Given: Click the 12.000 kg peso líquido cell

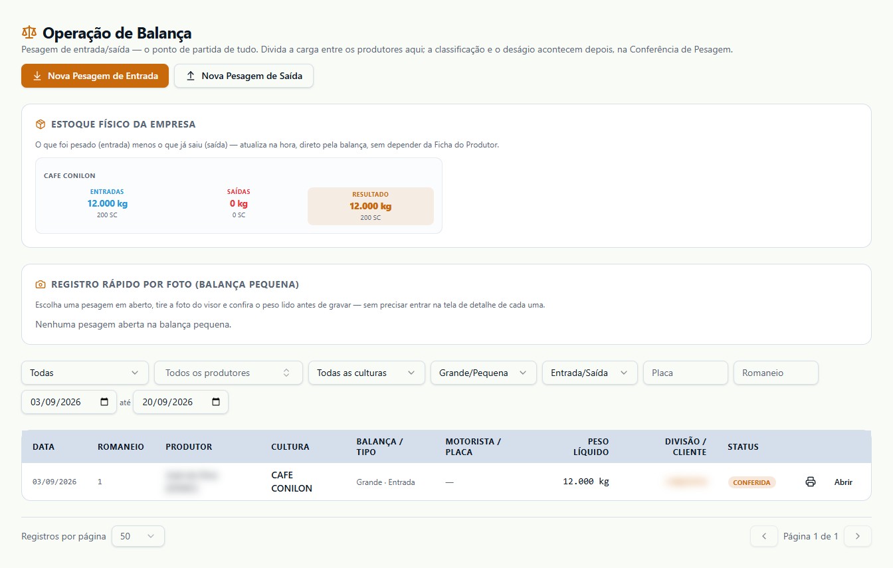Looking at the screenshot, I should (585, 482).
